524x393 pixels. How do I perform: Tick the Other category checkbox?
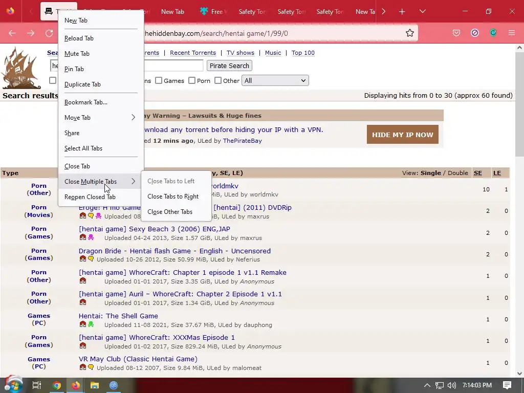pos(218,80)
